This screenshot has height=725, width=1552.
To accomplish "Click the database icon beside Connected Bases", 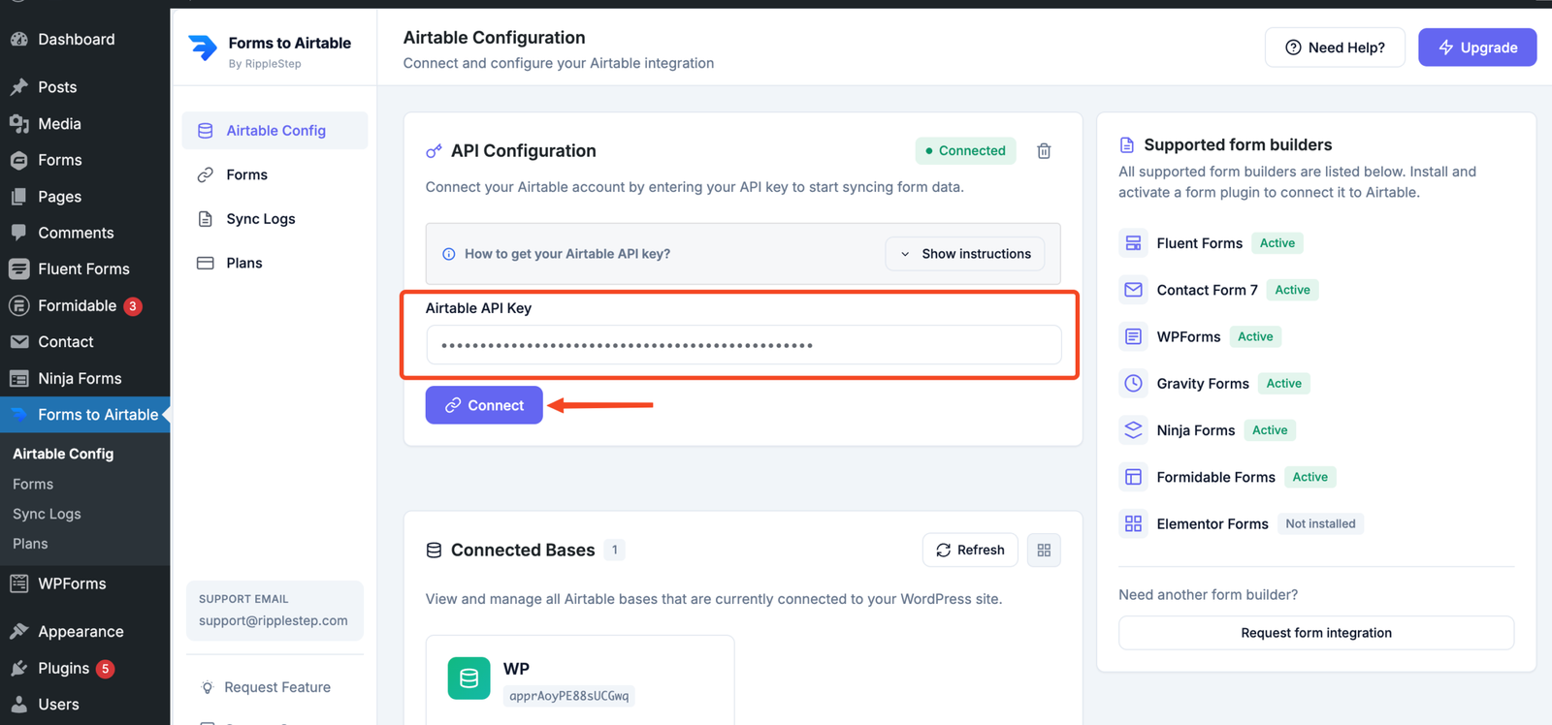I will [x=434, y=551].
